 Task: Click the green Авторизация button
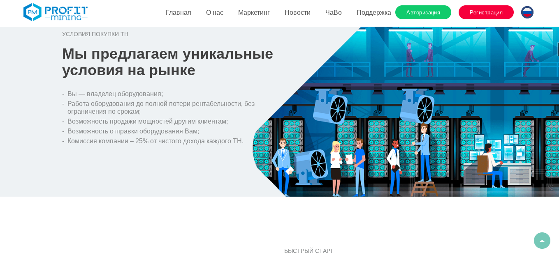point(423,12)
